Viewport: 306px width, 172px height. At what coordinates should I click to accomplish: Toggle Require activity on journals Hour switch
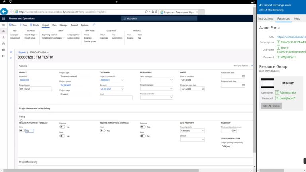102,131
